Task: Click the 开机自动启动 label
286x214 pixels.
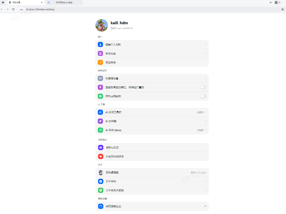Action: pyautogui.click(x=113, y=96)
